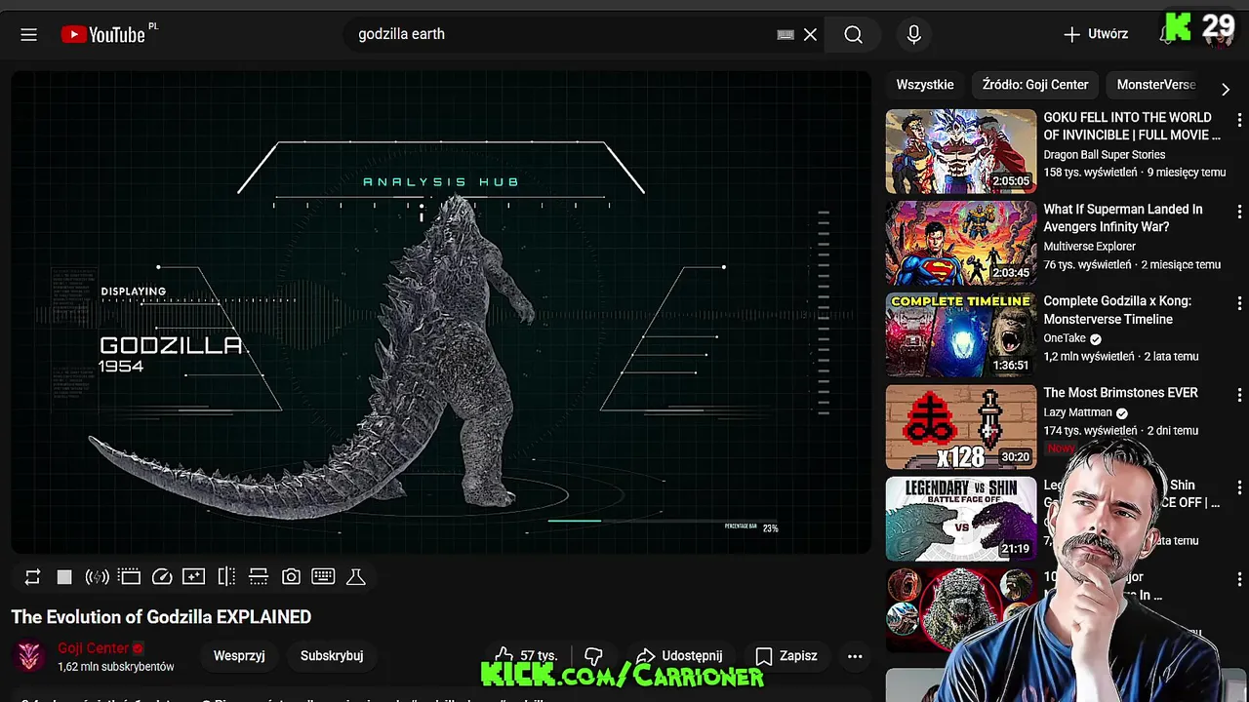Like the video with 57 tys. thumbs-up
The height and width of the screenshot is (702, 1249).
click(x=525, y=656)
